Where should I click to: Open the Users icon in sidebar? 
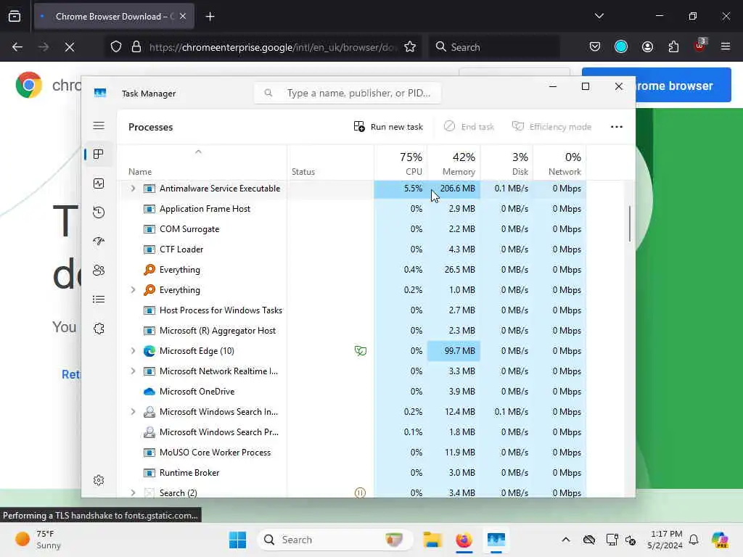(99, 270)
